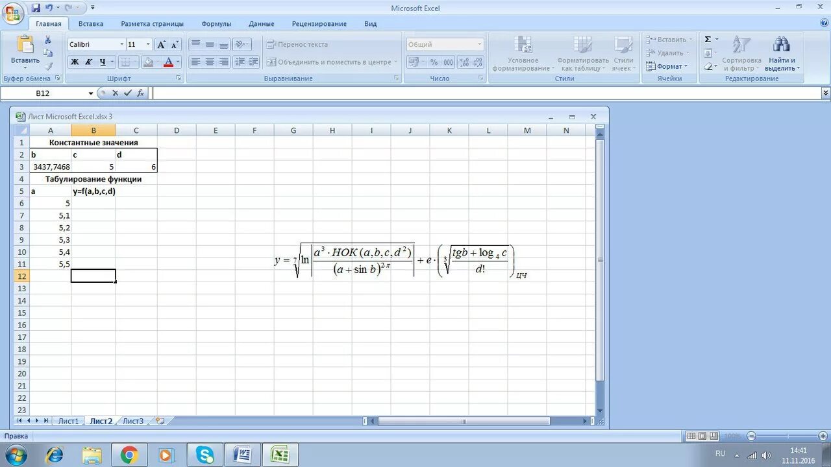The width and height of the screenshot is (831, 467).
Task: Click the zoom slider on status bar
Action: click(788, 436)
